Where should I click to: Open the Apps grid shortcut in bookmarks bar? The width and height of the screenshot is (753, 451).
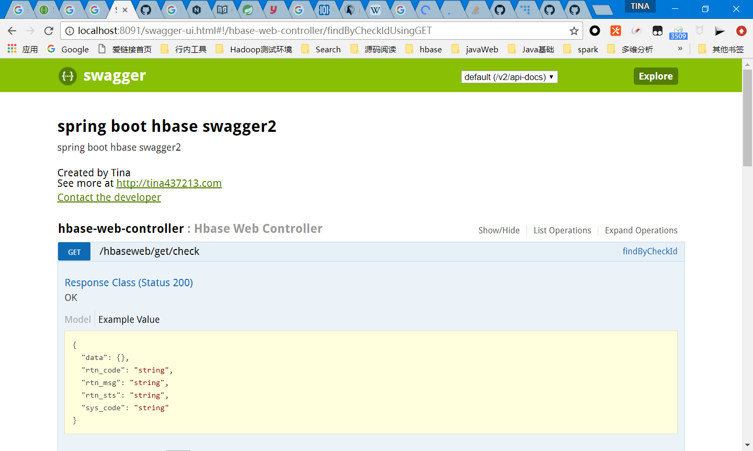point(22,49)
